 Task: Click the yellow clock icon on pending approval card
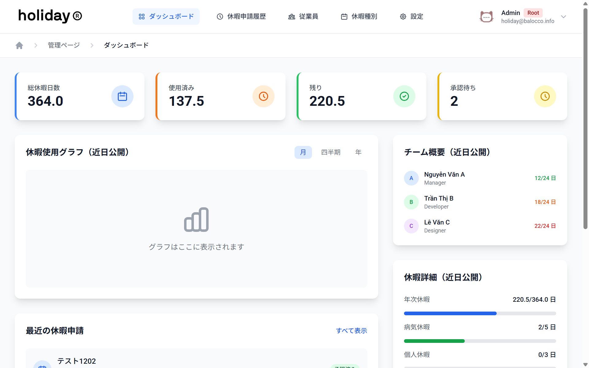[545, 96]
